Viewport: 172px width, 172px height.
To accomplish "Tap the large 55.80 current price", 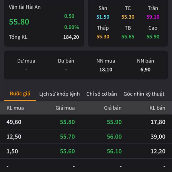I will click(x=19, y=22).
